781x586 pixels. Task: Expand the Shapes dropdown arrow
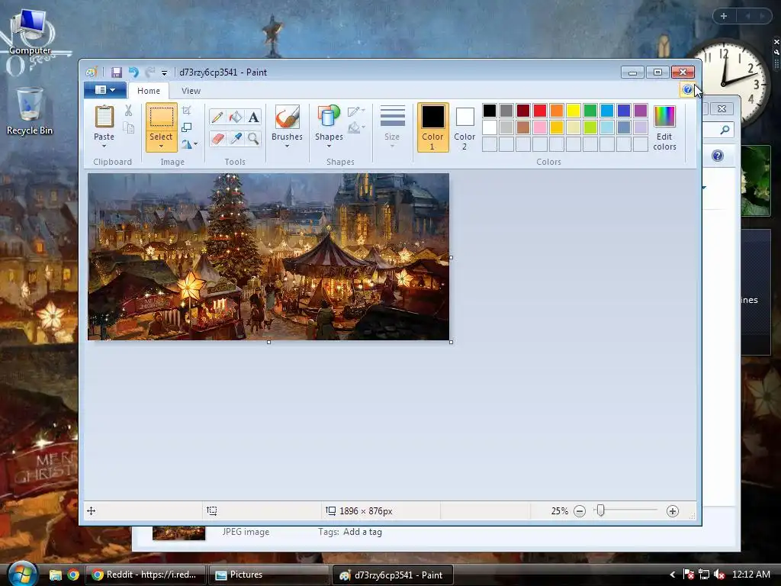tap(329, 146)
